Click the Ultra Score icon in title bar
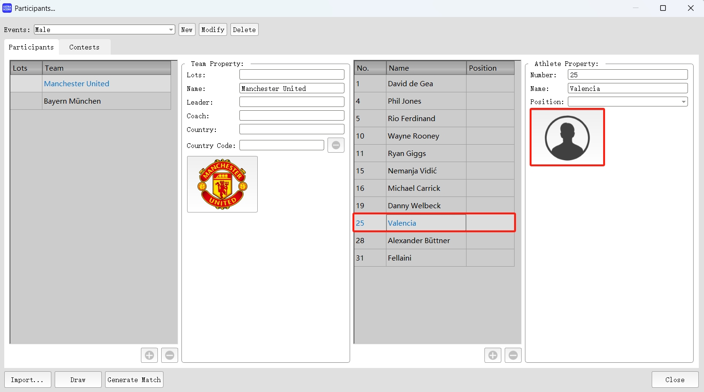Viewport: 704px width, 392px height. (x=7, y=8)
